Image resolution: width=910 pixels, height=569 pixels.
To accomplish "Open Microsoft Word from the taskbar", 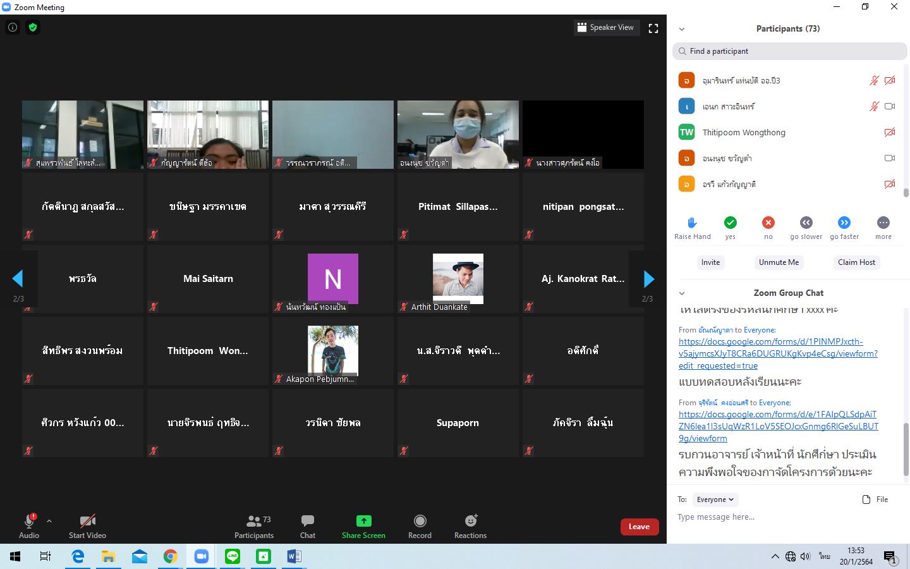I will pyautogui.click(x=294, y=556).
